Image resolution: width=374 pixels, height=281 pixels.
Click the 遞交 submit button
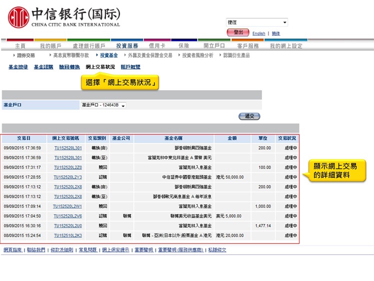249,116
